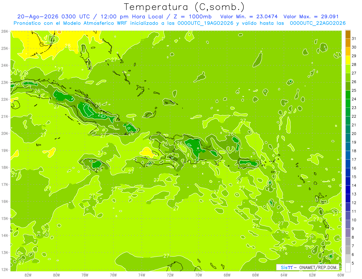Click the "74W" longitude label
This screenshot has width=362, height=279.
pyautogui.click(x=142, y=274)
